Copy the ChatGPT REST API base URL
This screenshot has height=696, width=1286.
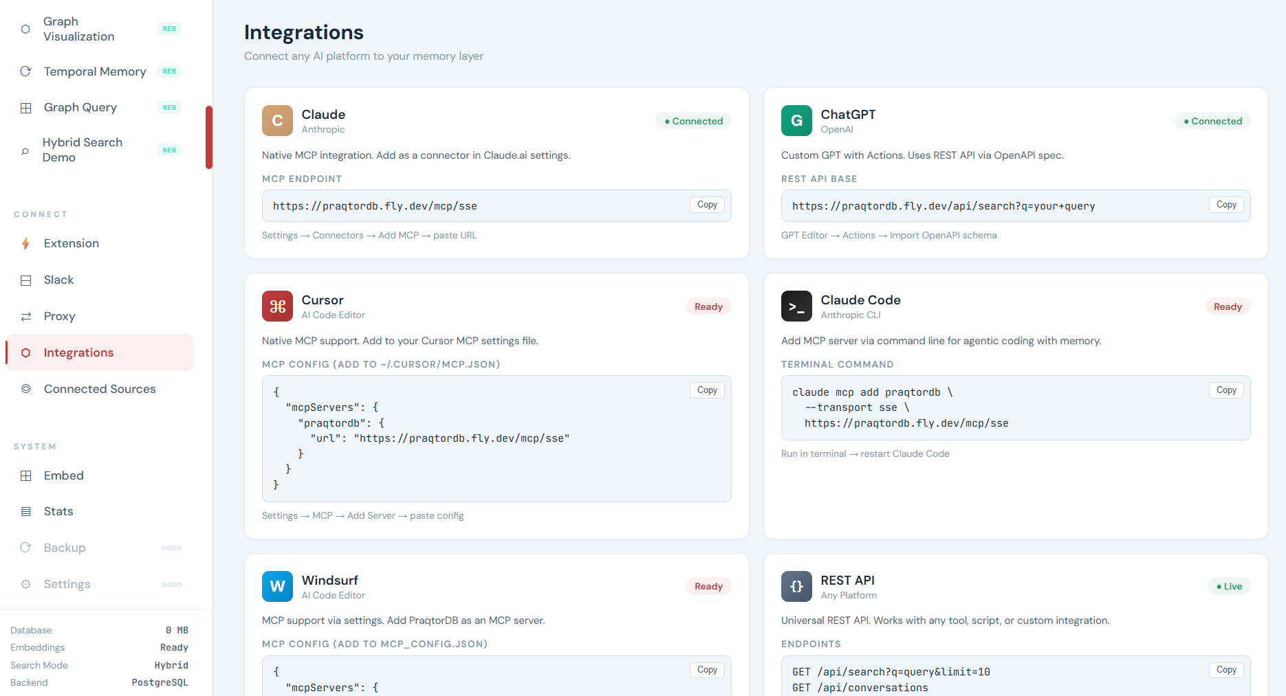pos(1225,204)
